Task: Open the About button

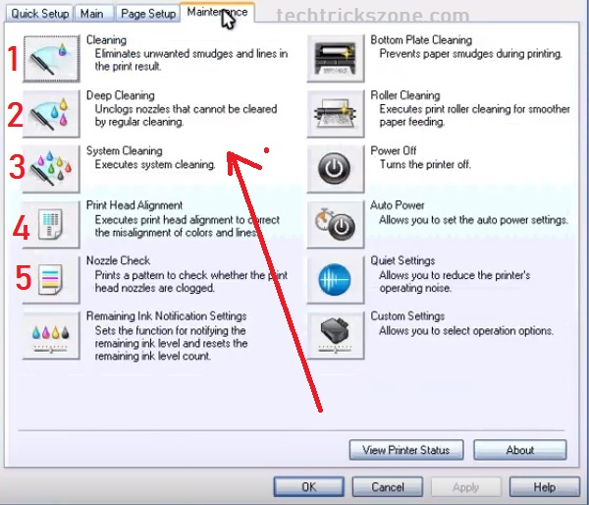Action: (x=520, y=450)
